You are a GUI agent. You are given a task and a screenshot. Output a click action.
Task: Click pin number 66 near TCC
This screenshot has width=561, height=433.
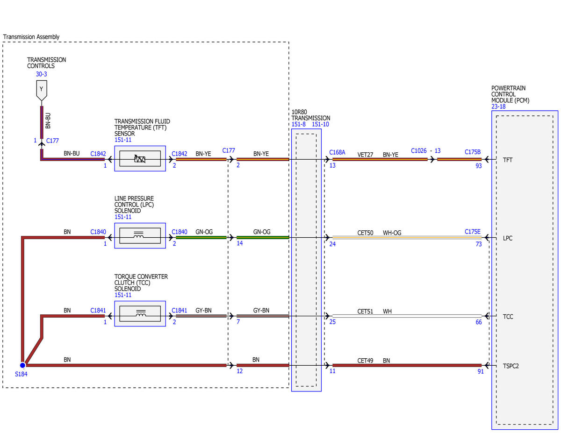tap(479, 322)
